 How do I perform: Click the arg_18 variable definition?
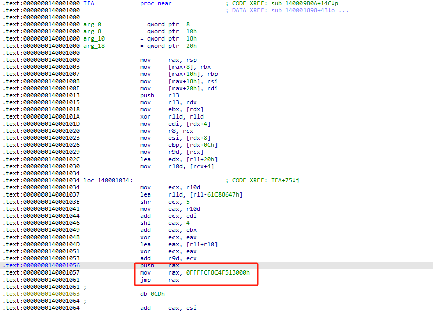94,46
